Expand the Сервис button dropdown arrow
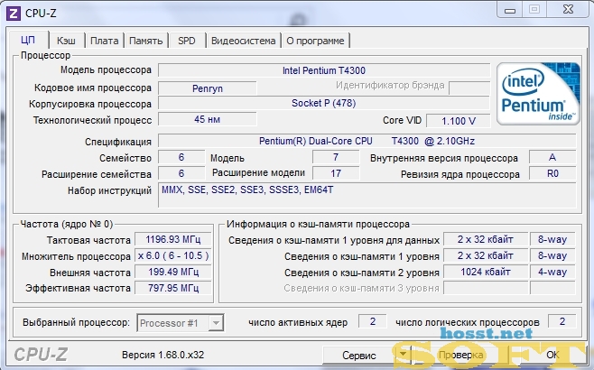Viewport: 594px width, 370px height. [x=403, y=355]
